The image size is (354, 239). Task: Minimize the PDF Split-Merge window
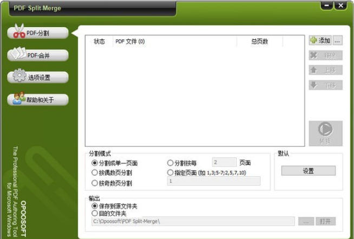coord(327,5)
